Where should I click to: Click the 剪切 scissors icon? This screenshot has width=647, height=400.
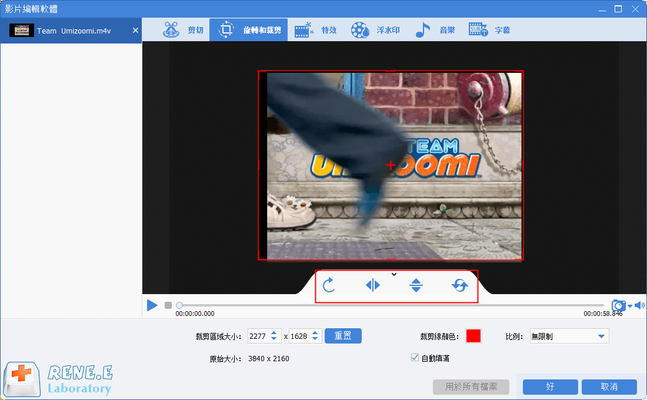171,30
